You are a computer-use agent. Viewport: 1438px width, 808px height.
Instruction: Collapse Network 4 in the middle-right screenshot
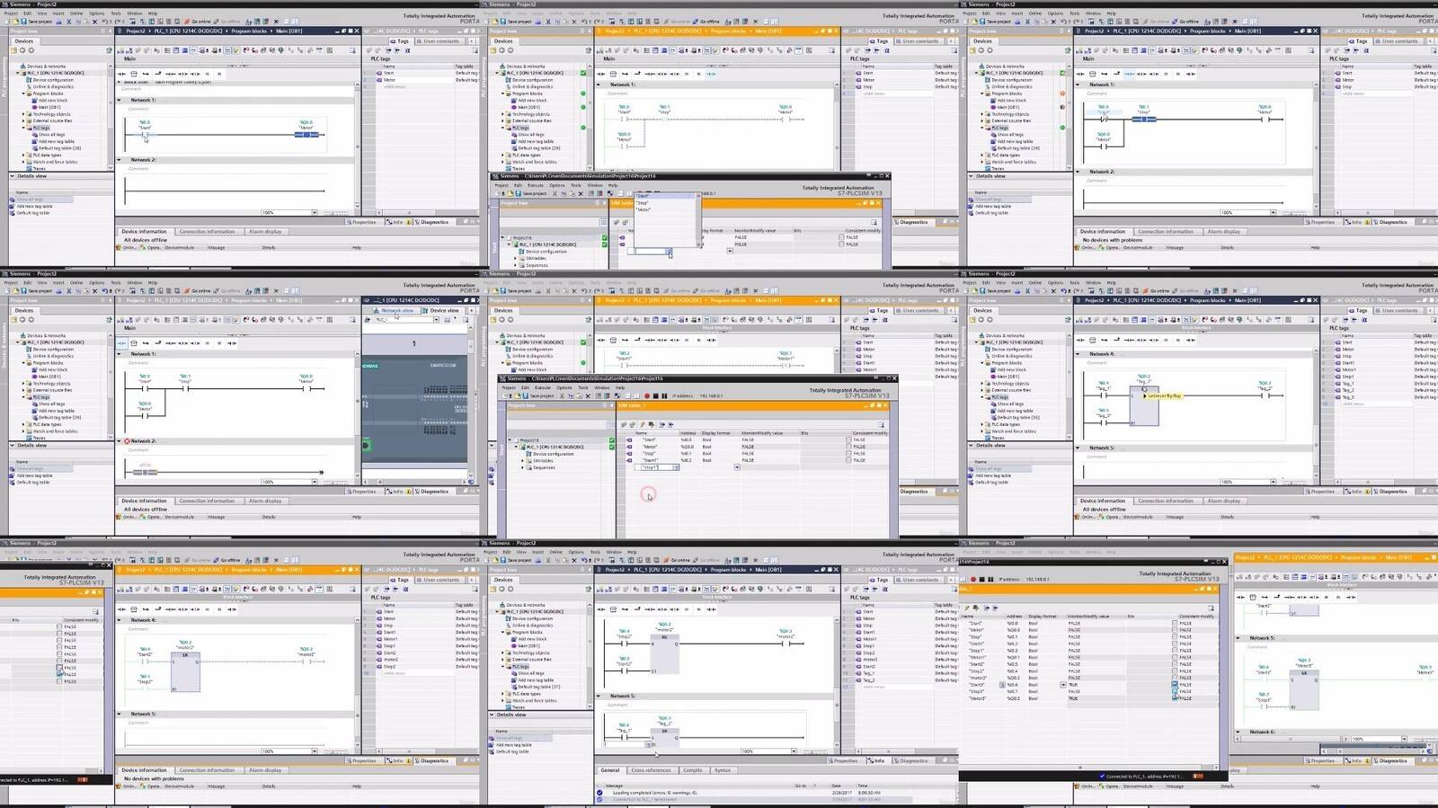[x=1078, y=354]
